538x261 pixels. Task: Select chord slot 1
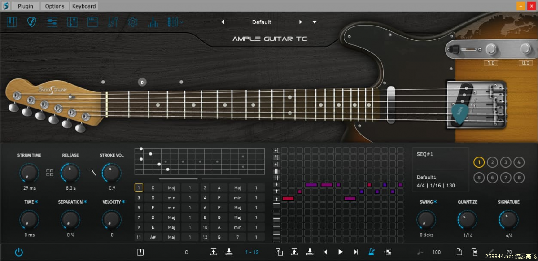[x=139, y=187]
